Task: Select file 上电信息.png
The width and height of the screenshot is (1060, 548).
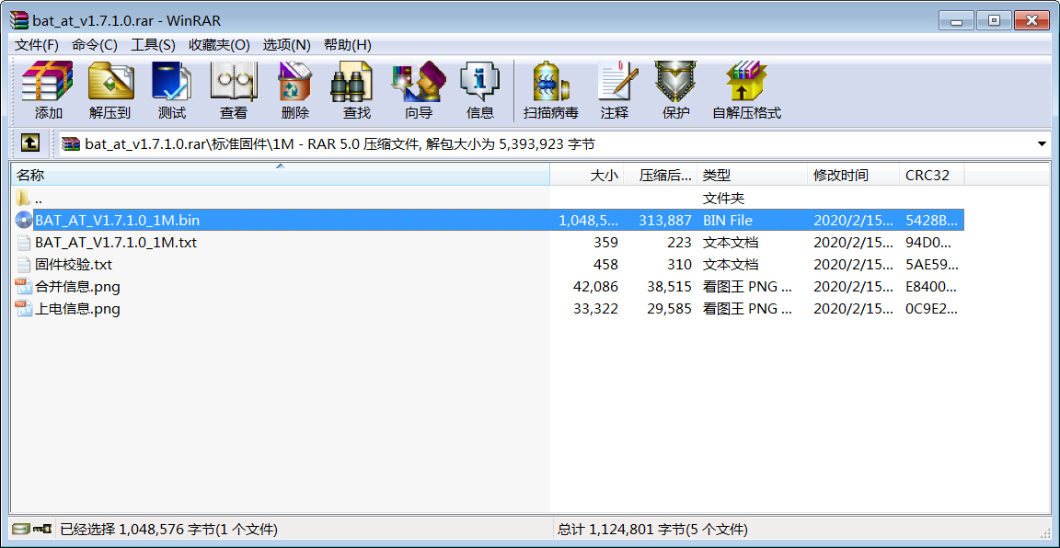Action: click(x=77, y=309)
